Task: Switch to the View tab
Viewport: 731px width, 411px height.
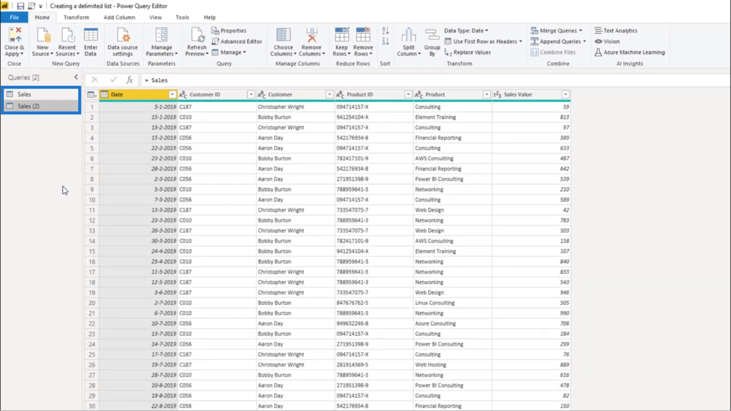Action: tap(155, 17)
